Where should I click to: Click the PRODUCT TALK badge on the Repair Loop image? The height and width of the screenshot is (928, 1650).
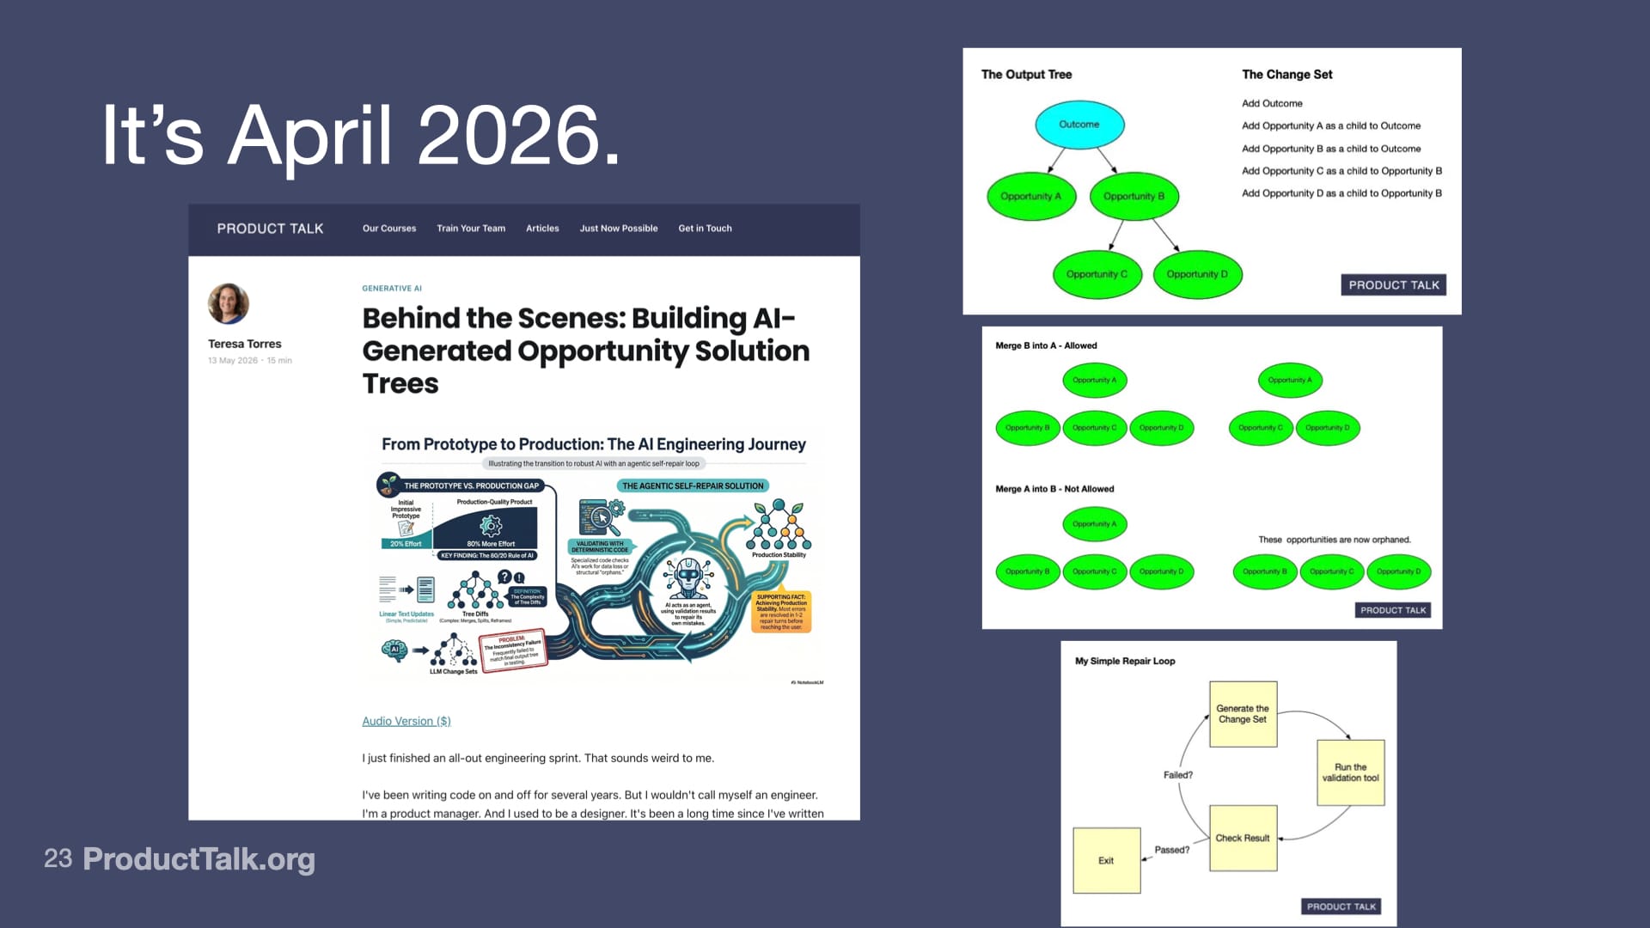(x=1341, y=907)
